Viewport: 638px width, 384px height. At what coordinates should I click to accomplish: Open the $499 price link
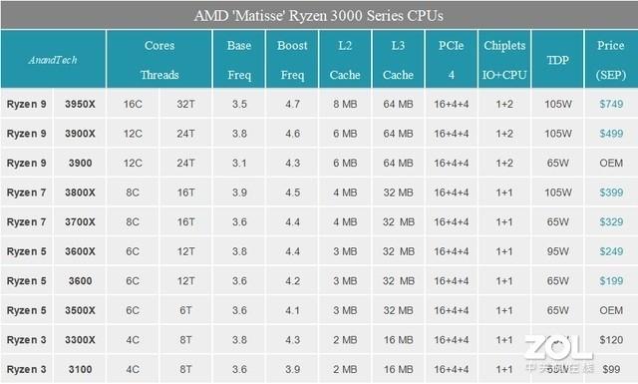[611, 134]
